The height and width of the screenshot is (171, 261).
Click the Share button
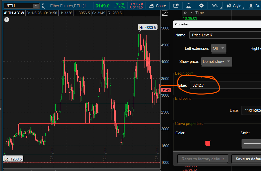point(157,6)
